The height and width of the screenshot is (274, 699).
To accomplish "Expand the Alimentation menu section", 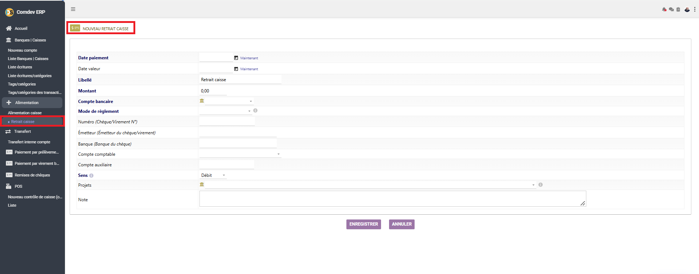I will click(x=32, y=103).
